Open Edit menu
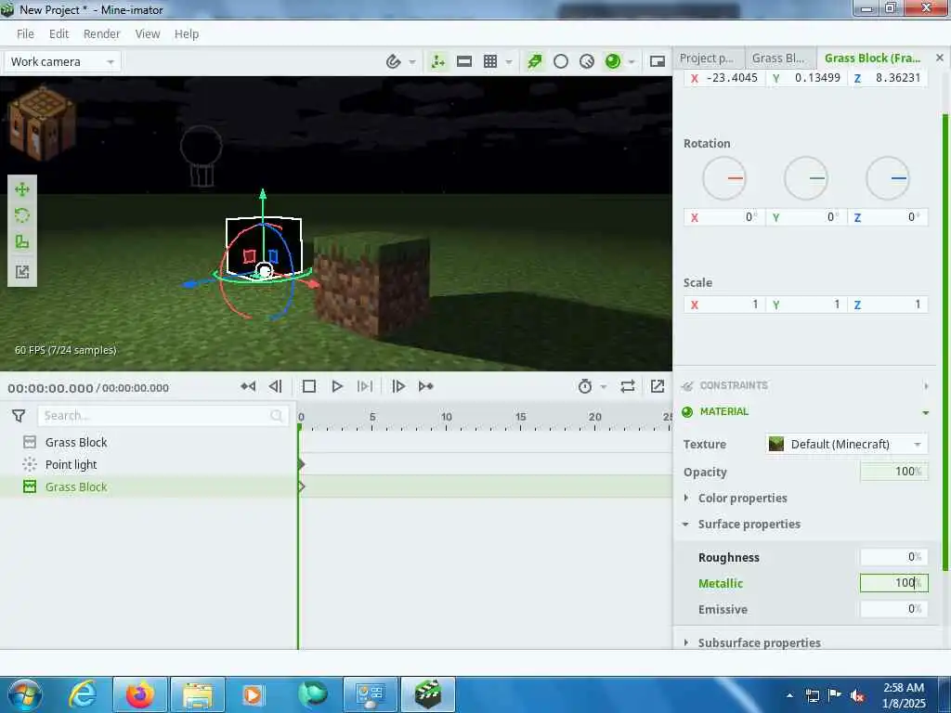The width and height of the screenshot is (951, 713). (x=59, y=34)
